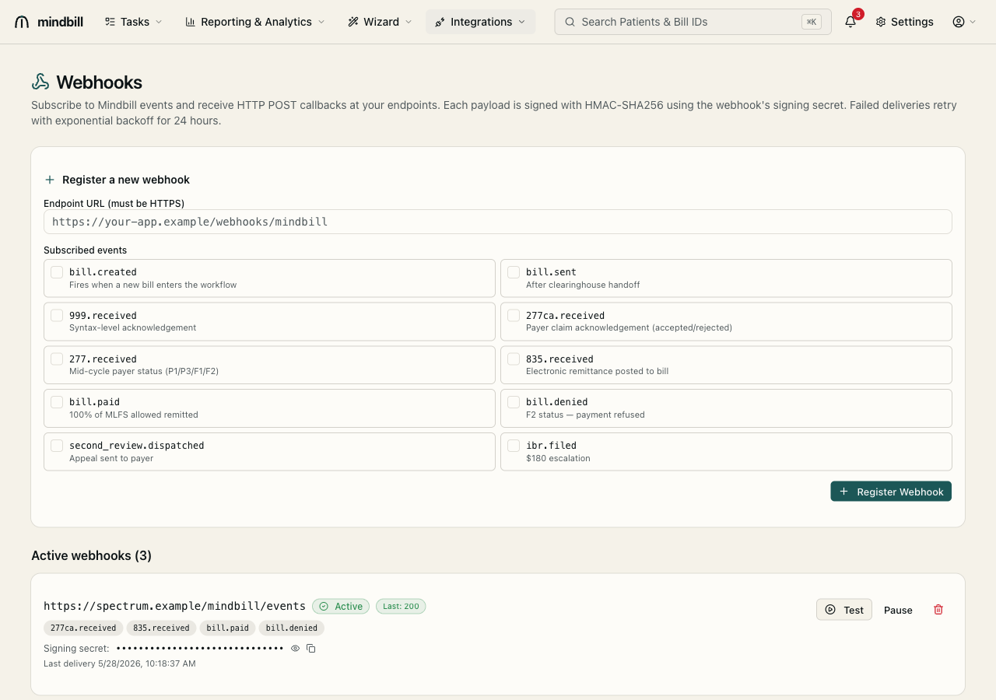996x700 pixels.
Task: Click the Wizard wand icon
Action: 353,22
